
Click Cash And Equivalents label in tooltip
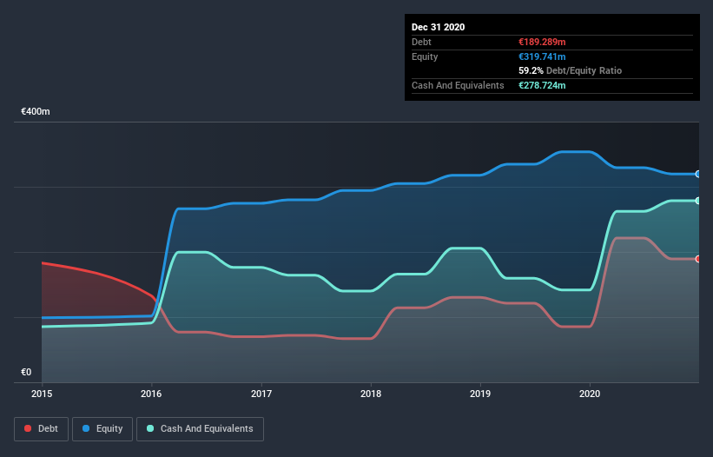(x=458, y=85)
